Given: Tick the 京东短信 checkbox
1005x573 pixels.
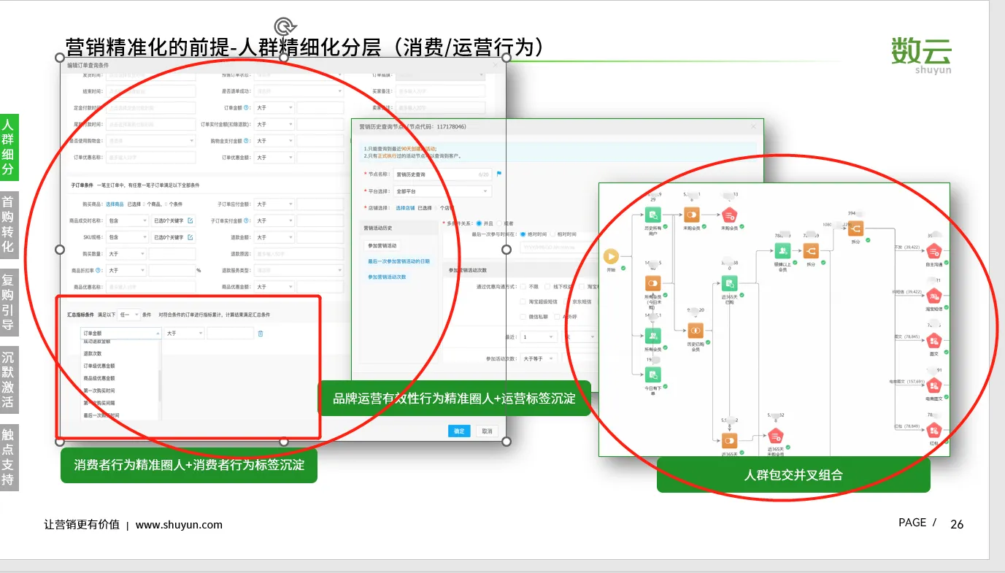Looking at the screenshot, I should [565, 301].
